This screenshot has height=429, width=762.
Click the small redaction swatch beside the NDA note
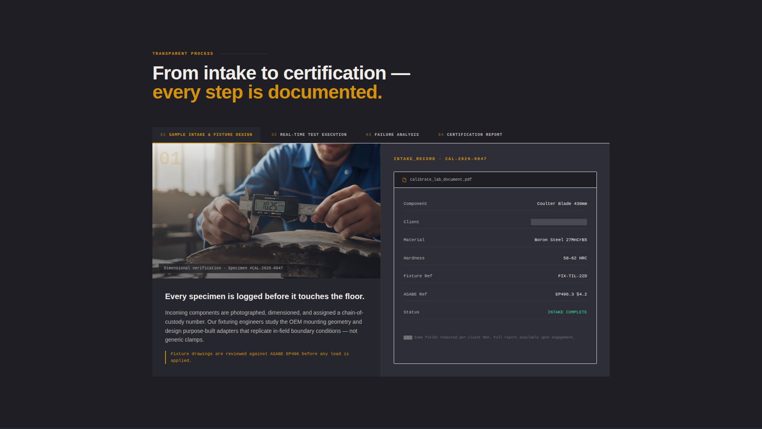(x=408, y=337)
